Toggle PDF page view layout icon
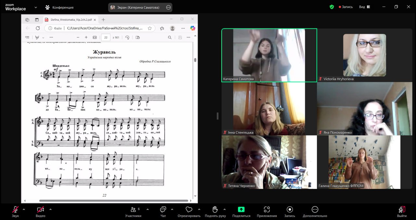Screen dimensions: 416x220 pyautogui.click(x=137, y=37)
